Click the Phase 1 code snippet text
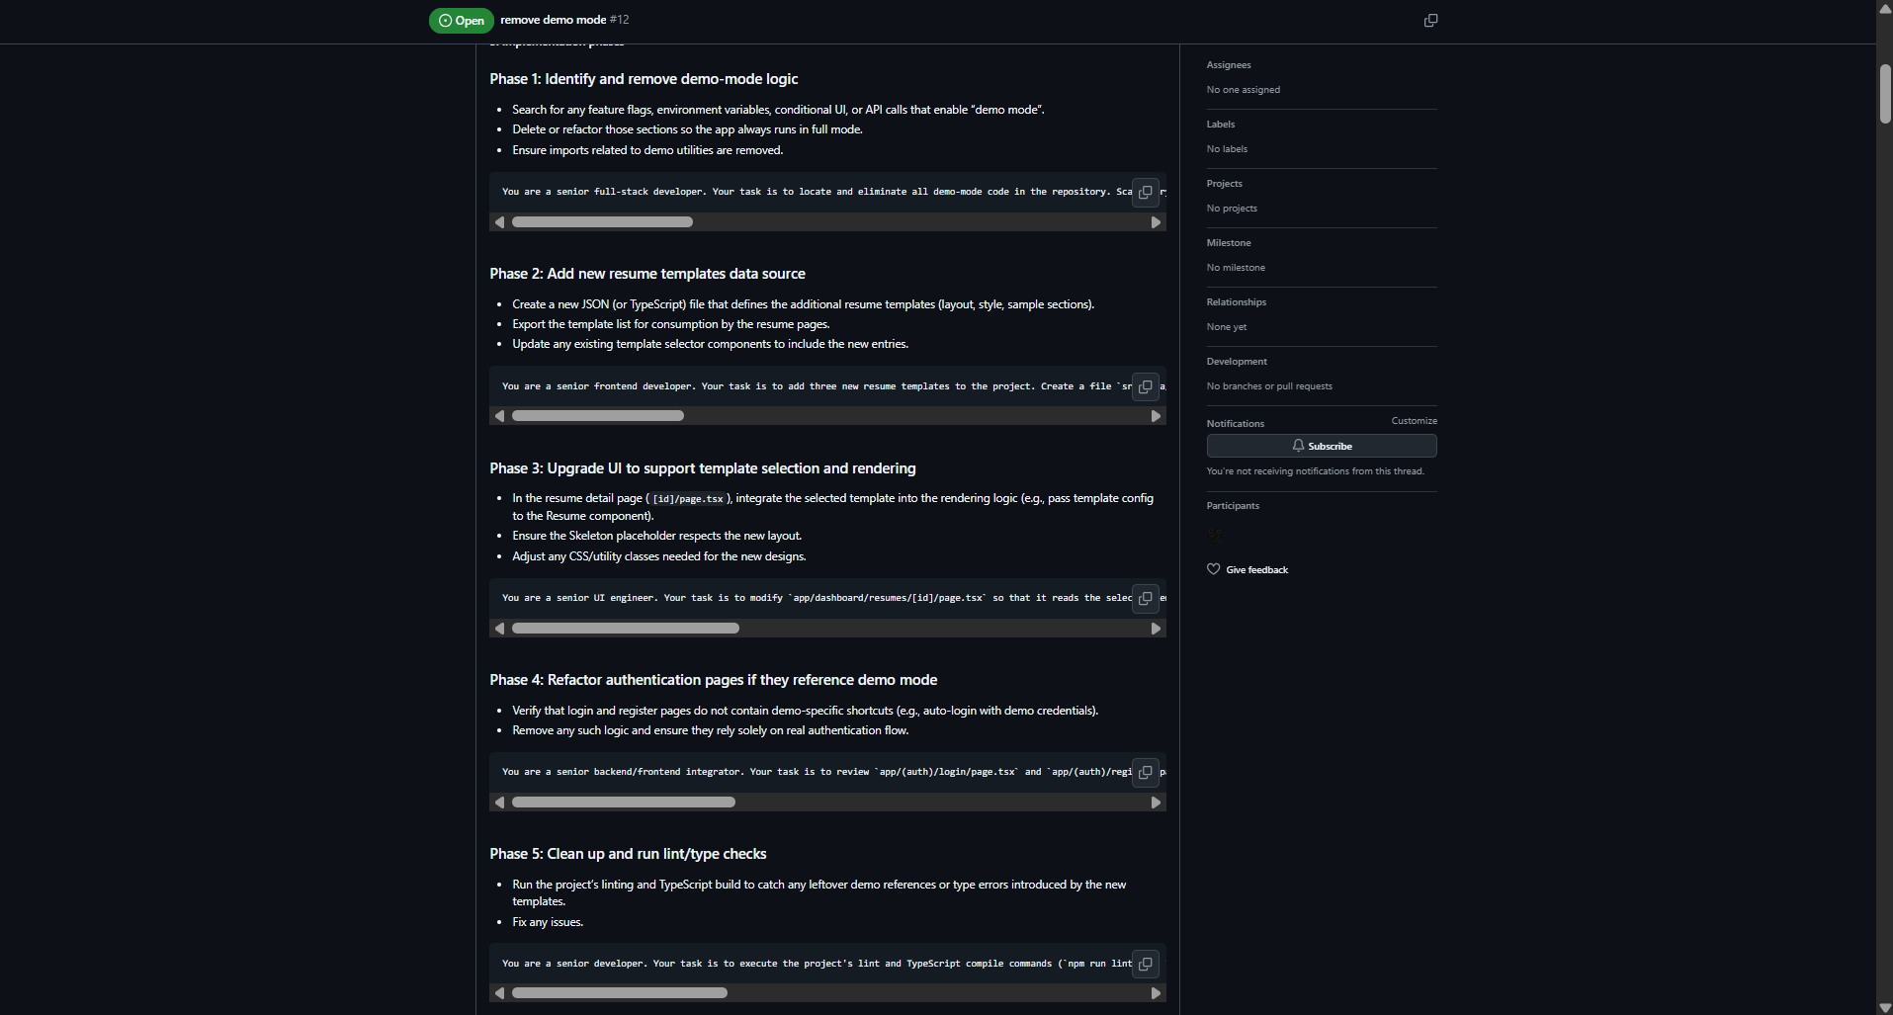Viewport: 1893px width, 1015px height. tap(817, 192)
